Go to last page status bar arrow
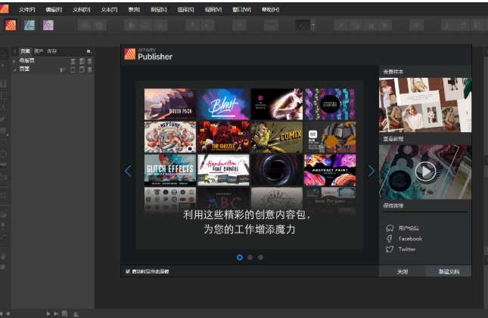This screenshot has height=318, width=488. 56,313
